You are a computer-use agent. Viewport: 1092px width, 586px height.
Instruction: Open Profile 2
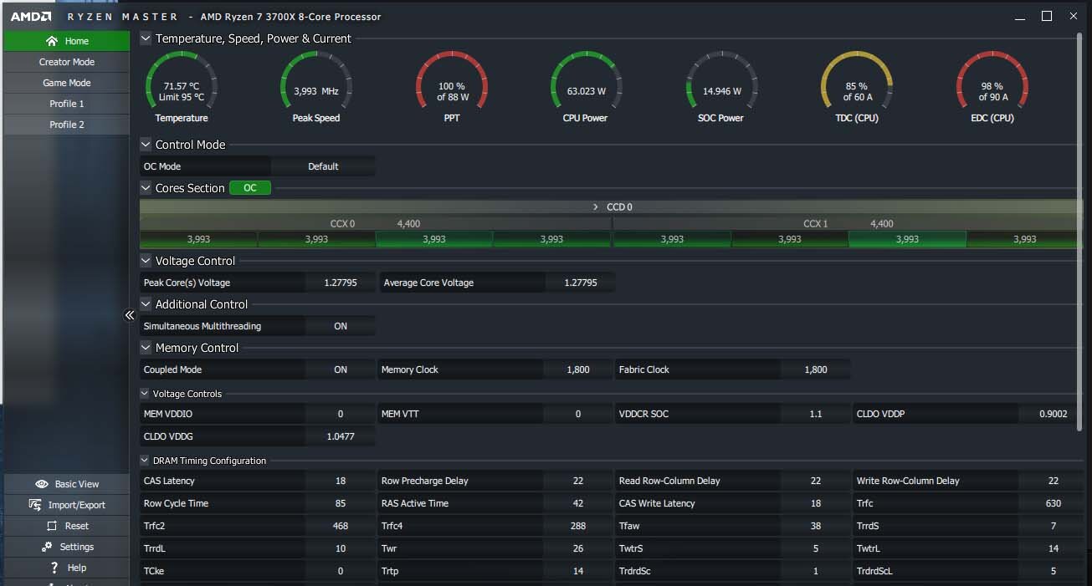66,125
